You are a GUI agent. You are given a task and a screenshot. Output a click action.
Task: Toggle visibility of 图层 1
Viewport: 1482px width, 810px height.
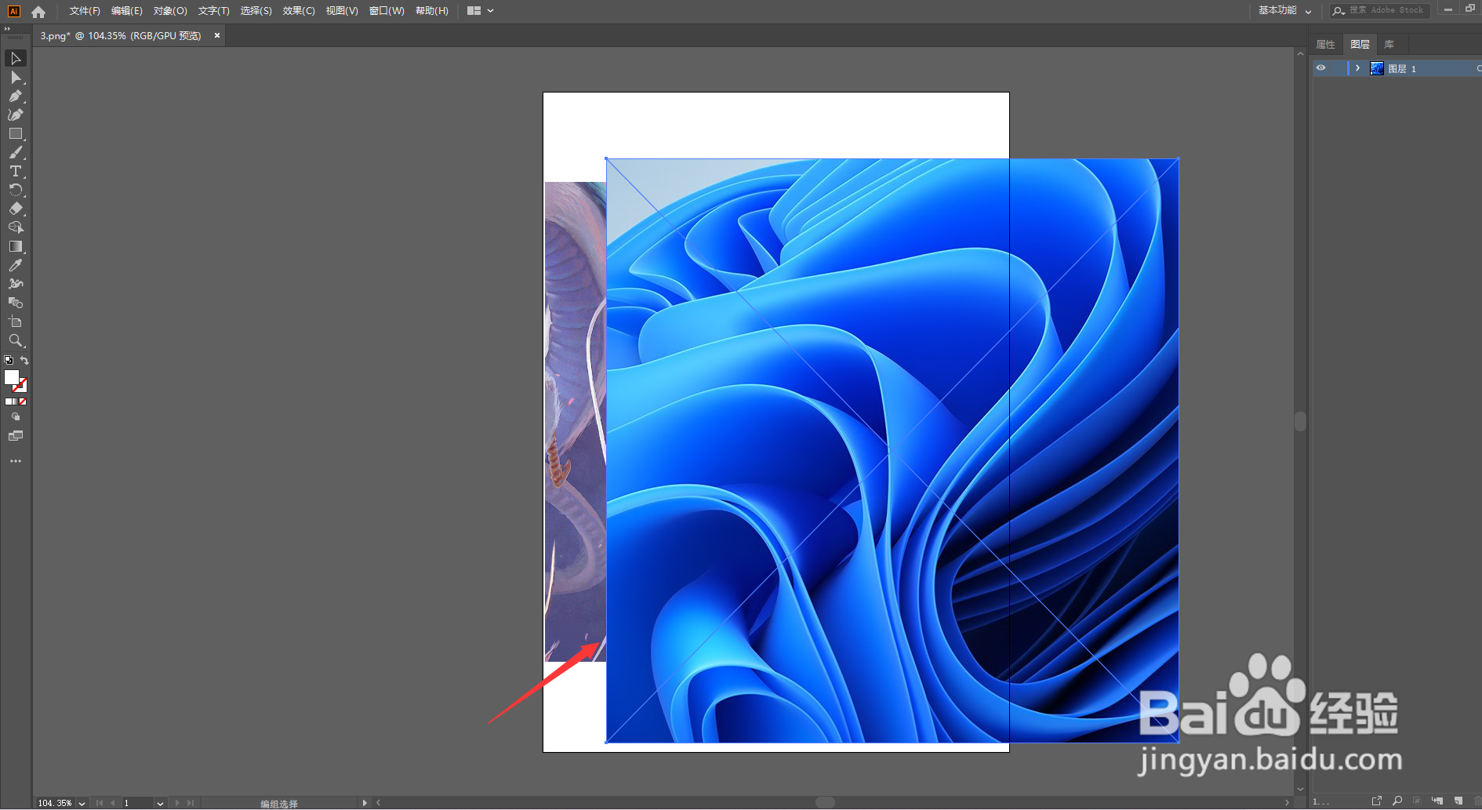pos(1321,68)
